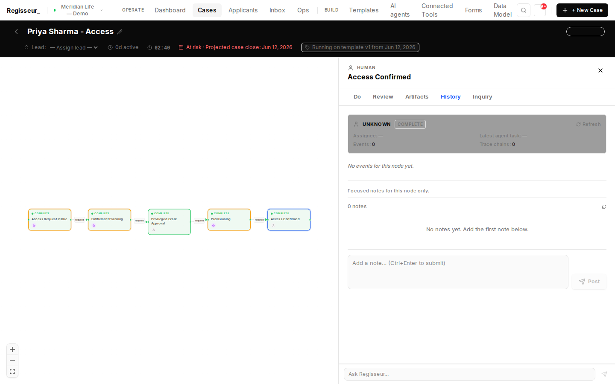
Task: Select the Access Request Intake node
Action: (50, 220)
